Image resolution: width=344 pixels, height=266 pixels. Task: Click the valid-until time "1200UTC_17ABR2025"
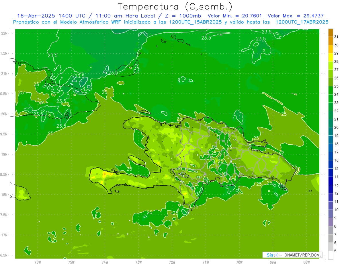click(x=302, y=22)
